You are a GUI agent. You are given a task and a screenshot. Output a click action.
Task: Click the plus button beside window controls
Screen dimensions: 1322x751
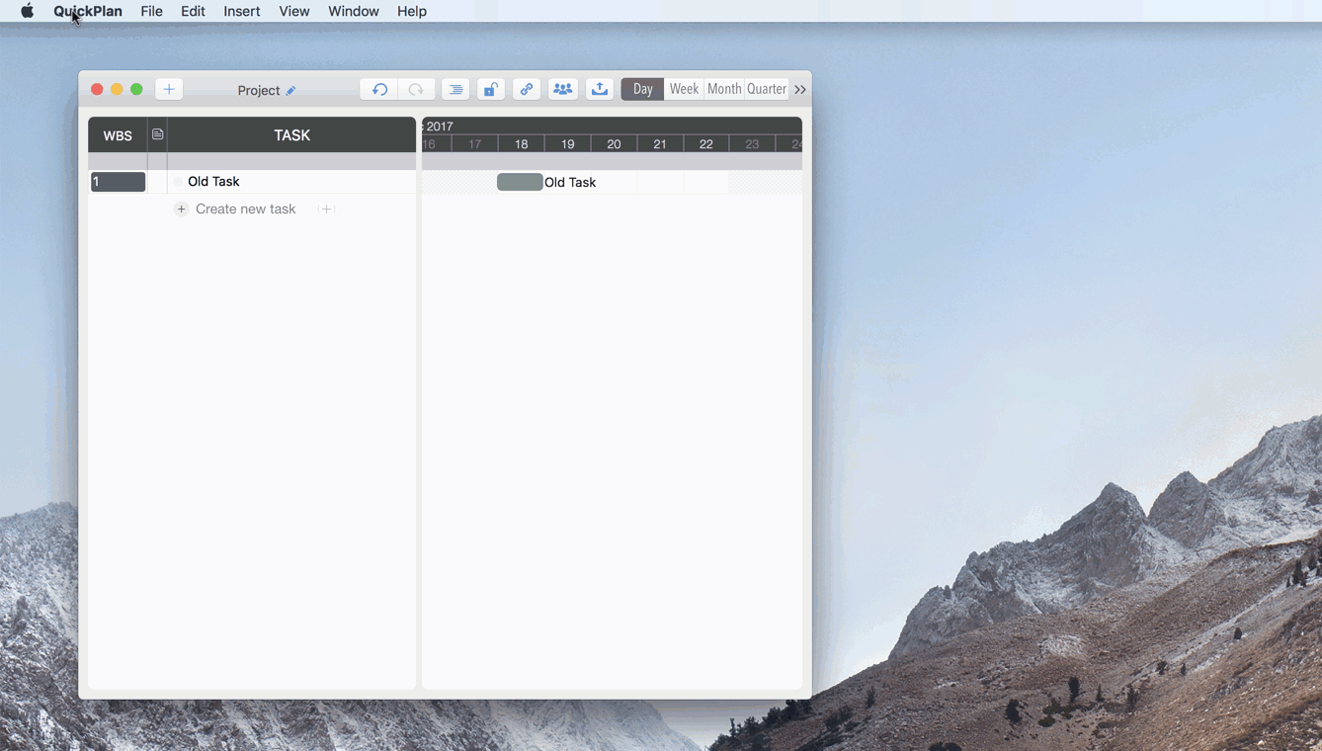[x=169, y=89]
